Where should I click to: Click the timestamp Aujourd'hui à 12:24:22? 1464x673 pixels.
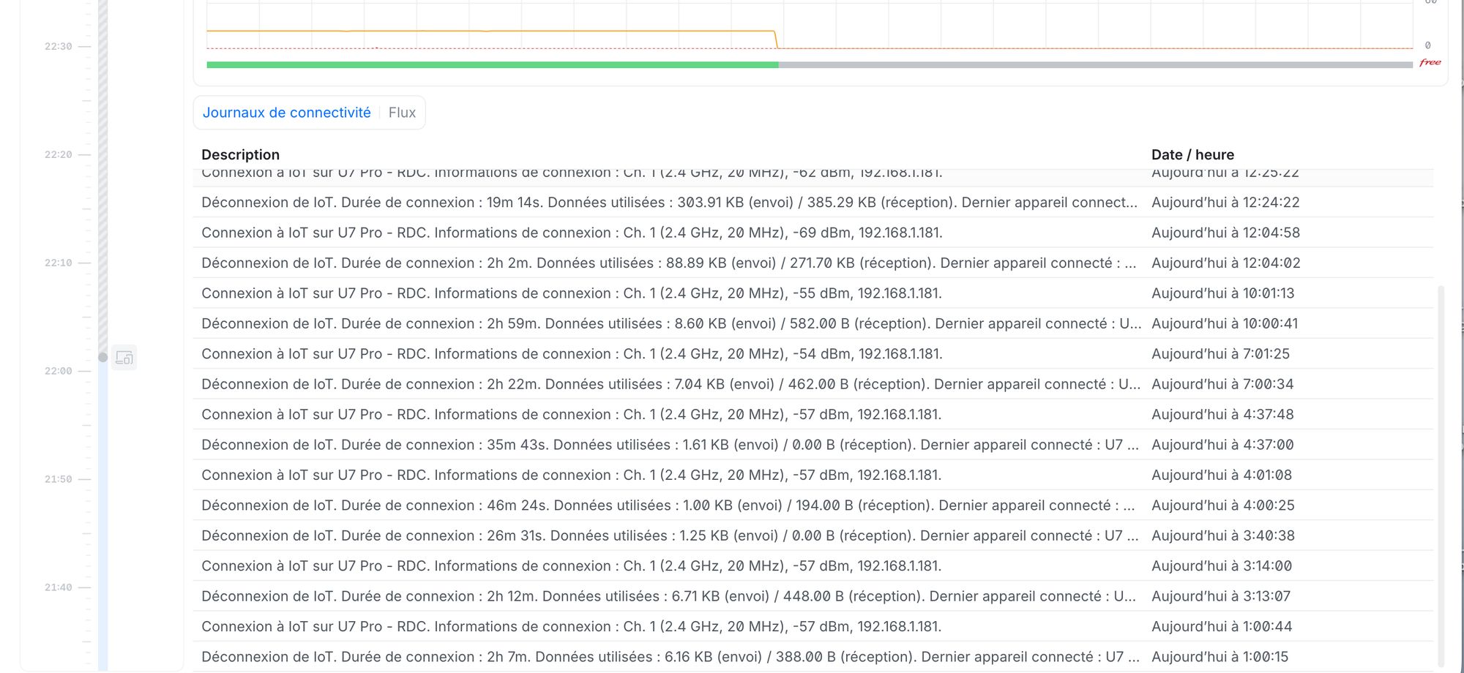pos(1225,203)
